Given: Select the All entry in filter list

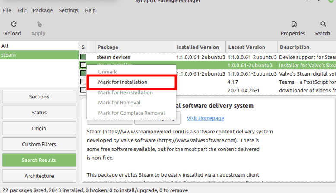Looking at the screenshot, I should [x=39, y=46].
